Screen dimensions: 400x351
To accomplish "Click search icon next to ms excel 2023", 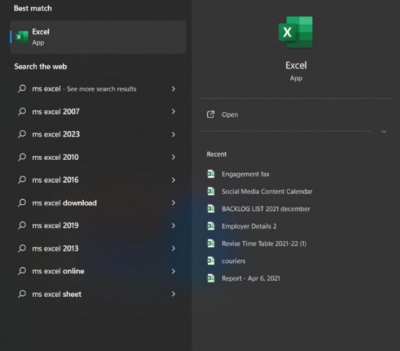I will [22, 134].
